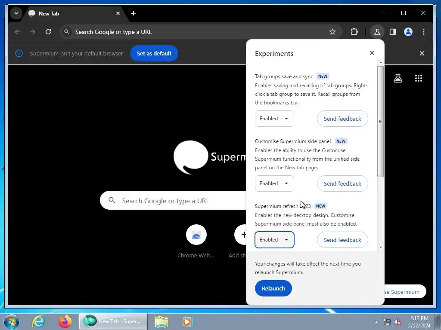The height and width of the screenshot is (330, 441).
Task: Bookmark this tab with star icon
Action: [332, 32]
